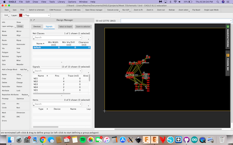Select the Autorouter tool
The image size is (233, 145).
(x=21, y=44)
